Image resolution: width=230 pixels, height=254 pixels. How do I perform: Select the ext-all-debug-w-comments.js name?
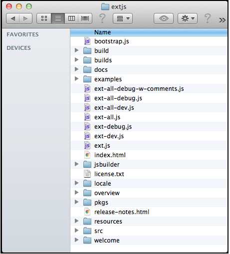[x=139, y=89]
